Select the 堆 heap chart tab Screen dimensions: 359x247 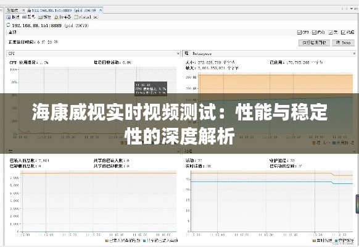point(186,53)
